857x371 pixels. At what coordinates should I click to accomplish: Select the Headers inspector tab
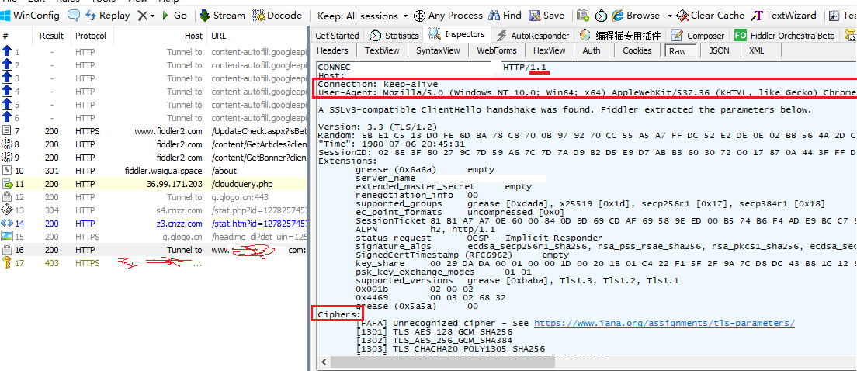tap(332, 50)
